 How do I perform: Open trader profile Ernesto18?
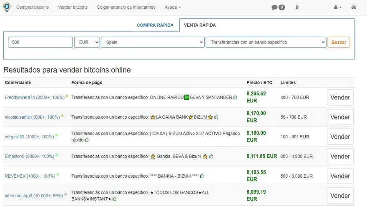(30, 156)
